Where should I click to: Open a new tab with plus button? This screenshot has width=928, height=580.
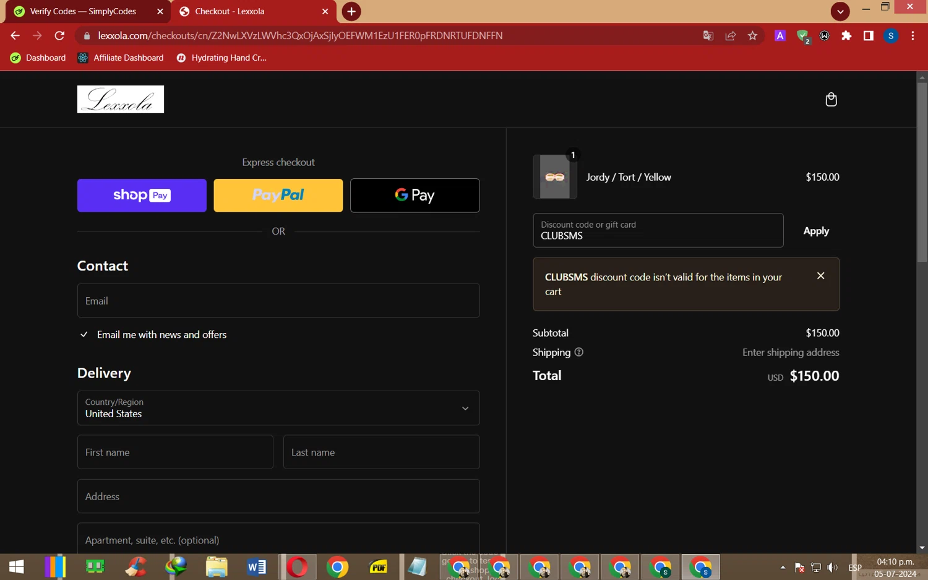point(351,11)
